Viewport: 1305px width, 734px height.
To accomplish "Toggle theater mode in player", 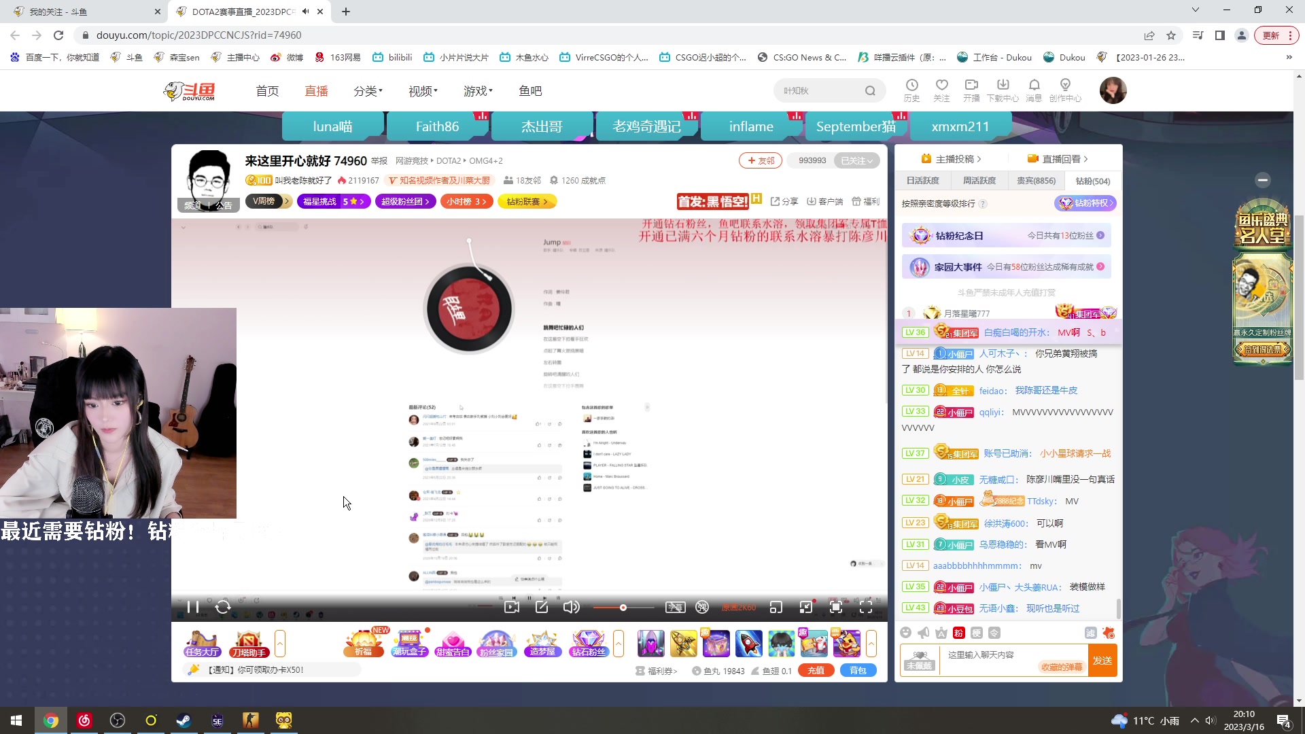I will click(x=806, y=607).
